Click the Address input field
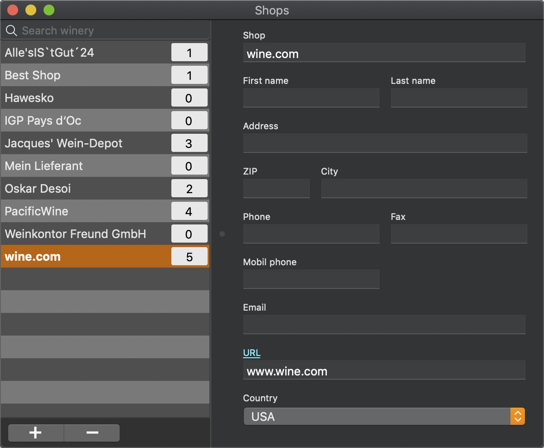 coord(385,143)
